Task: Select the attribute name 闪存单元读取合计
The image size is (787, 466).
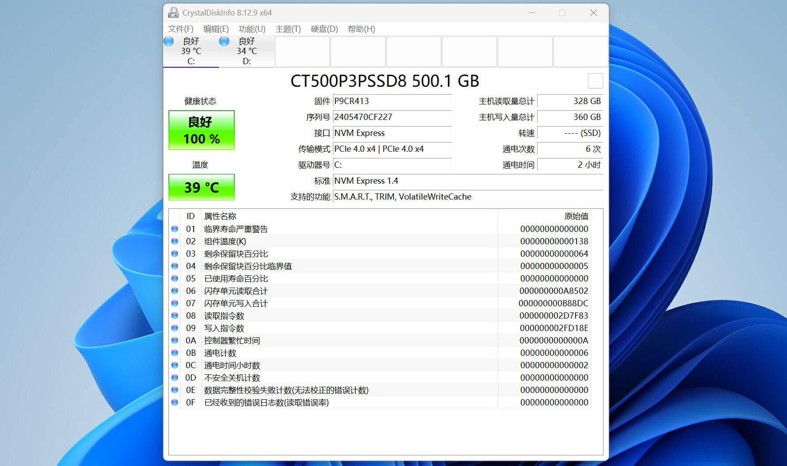Action: pos(236,291)
